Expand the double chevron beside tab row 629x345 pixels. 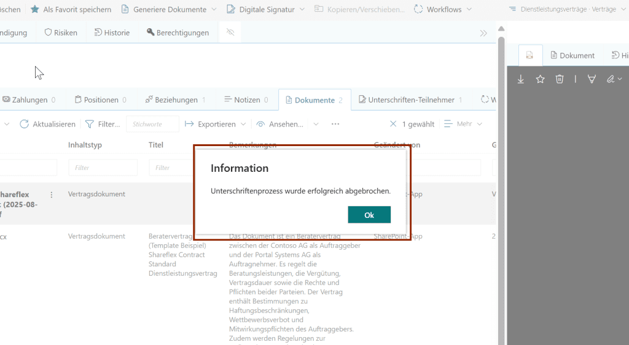click(x=483, y=33)
